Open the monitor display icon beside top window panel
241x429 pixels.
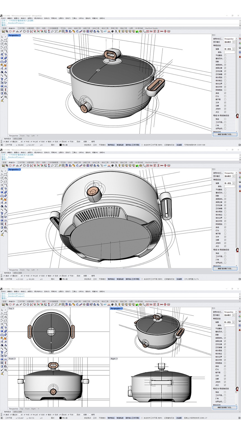(x=240, y=48)
